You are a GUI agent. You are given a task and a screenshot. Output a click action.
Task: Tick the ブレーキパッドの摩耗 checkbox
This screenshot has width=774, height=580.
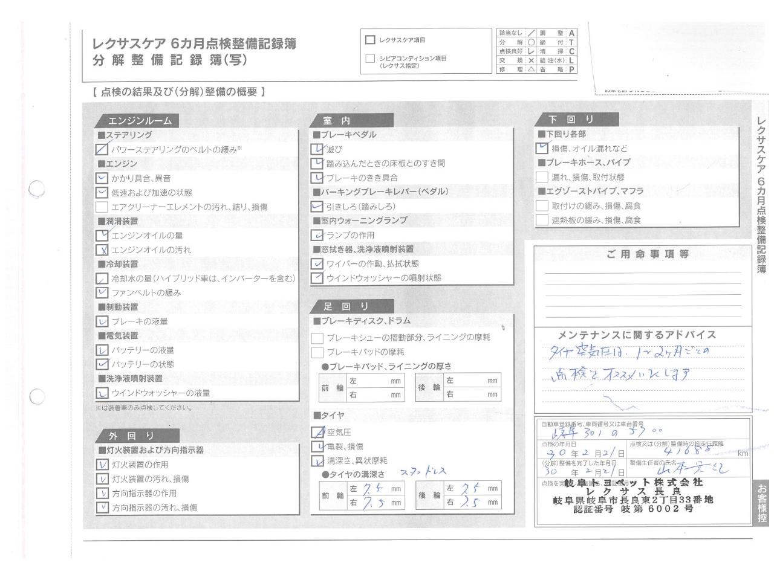(x=317, y=352)
